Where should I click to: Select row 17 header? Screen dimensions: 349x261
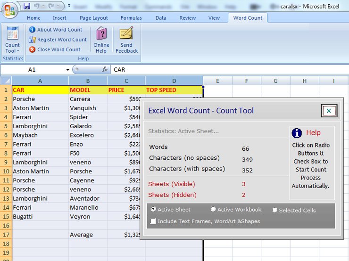pos(6,235)
